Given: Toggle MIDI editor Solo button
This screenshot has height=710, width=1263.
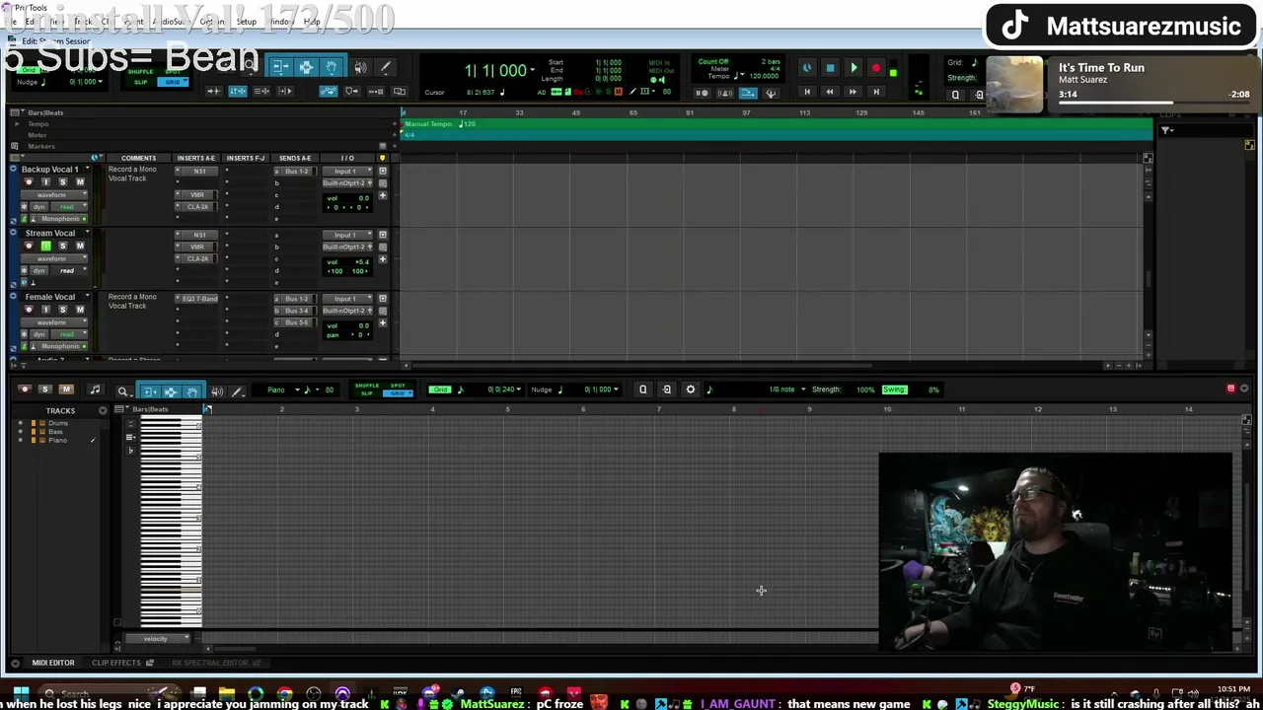Looking at the screenshot, I should click(x=45, y=390).
